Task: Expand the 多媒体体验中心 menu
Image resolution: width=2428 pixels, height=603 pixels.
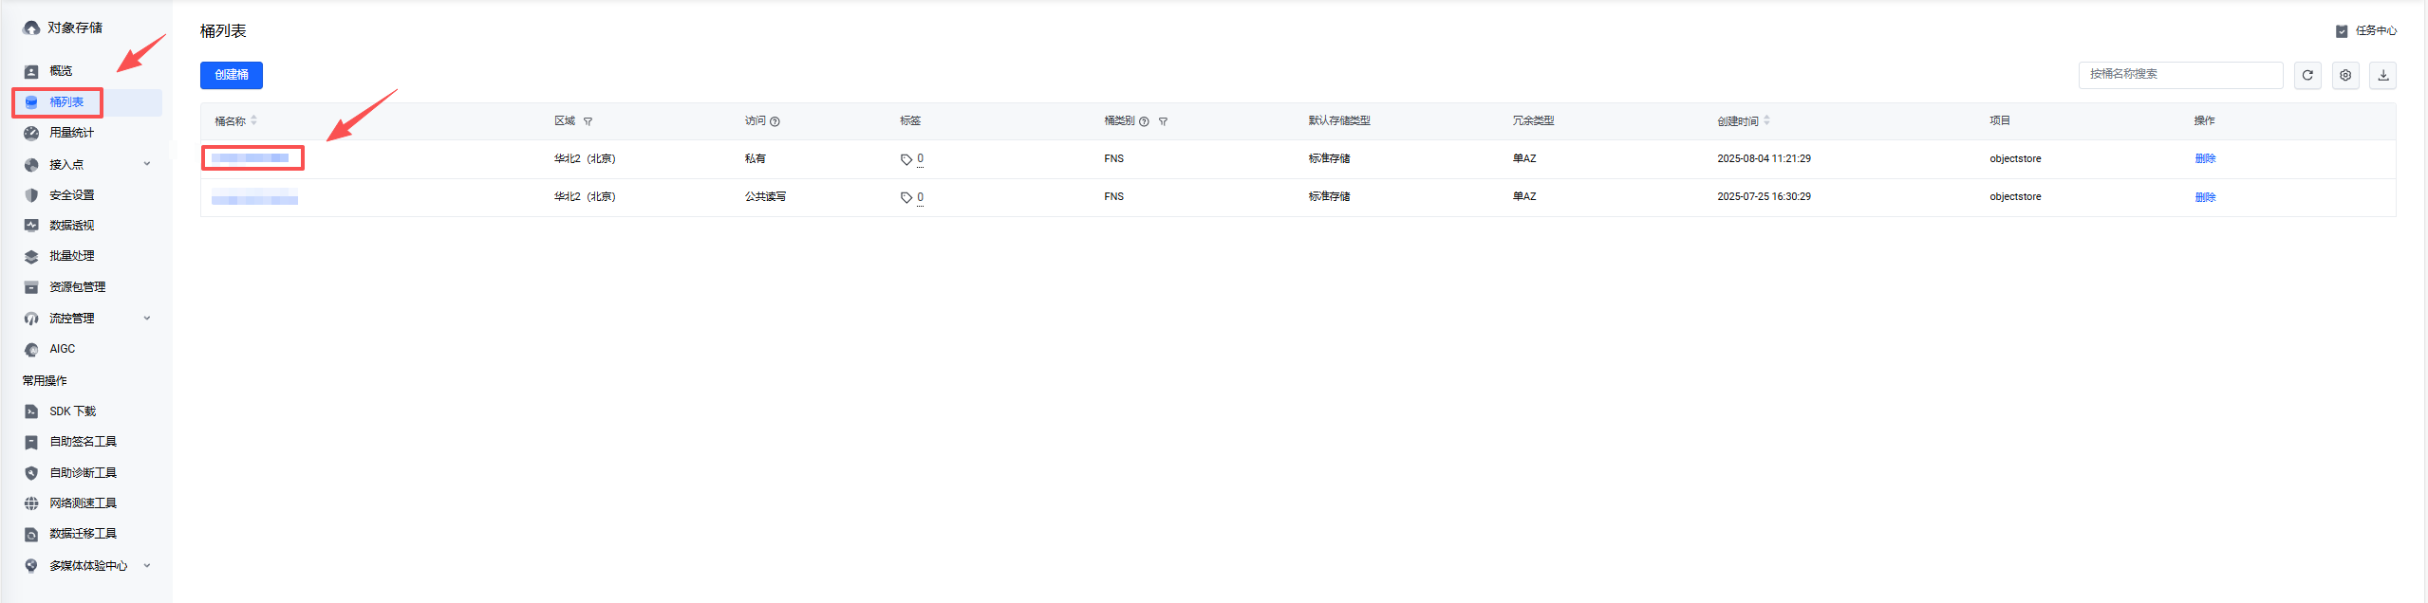Action: click(x=147, y=565)
